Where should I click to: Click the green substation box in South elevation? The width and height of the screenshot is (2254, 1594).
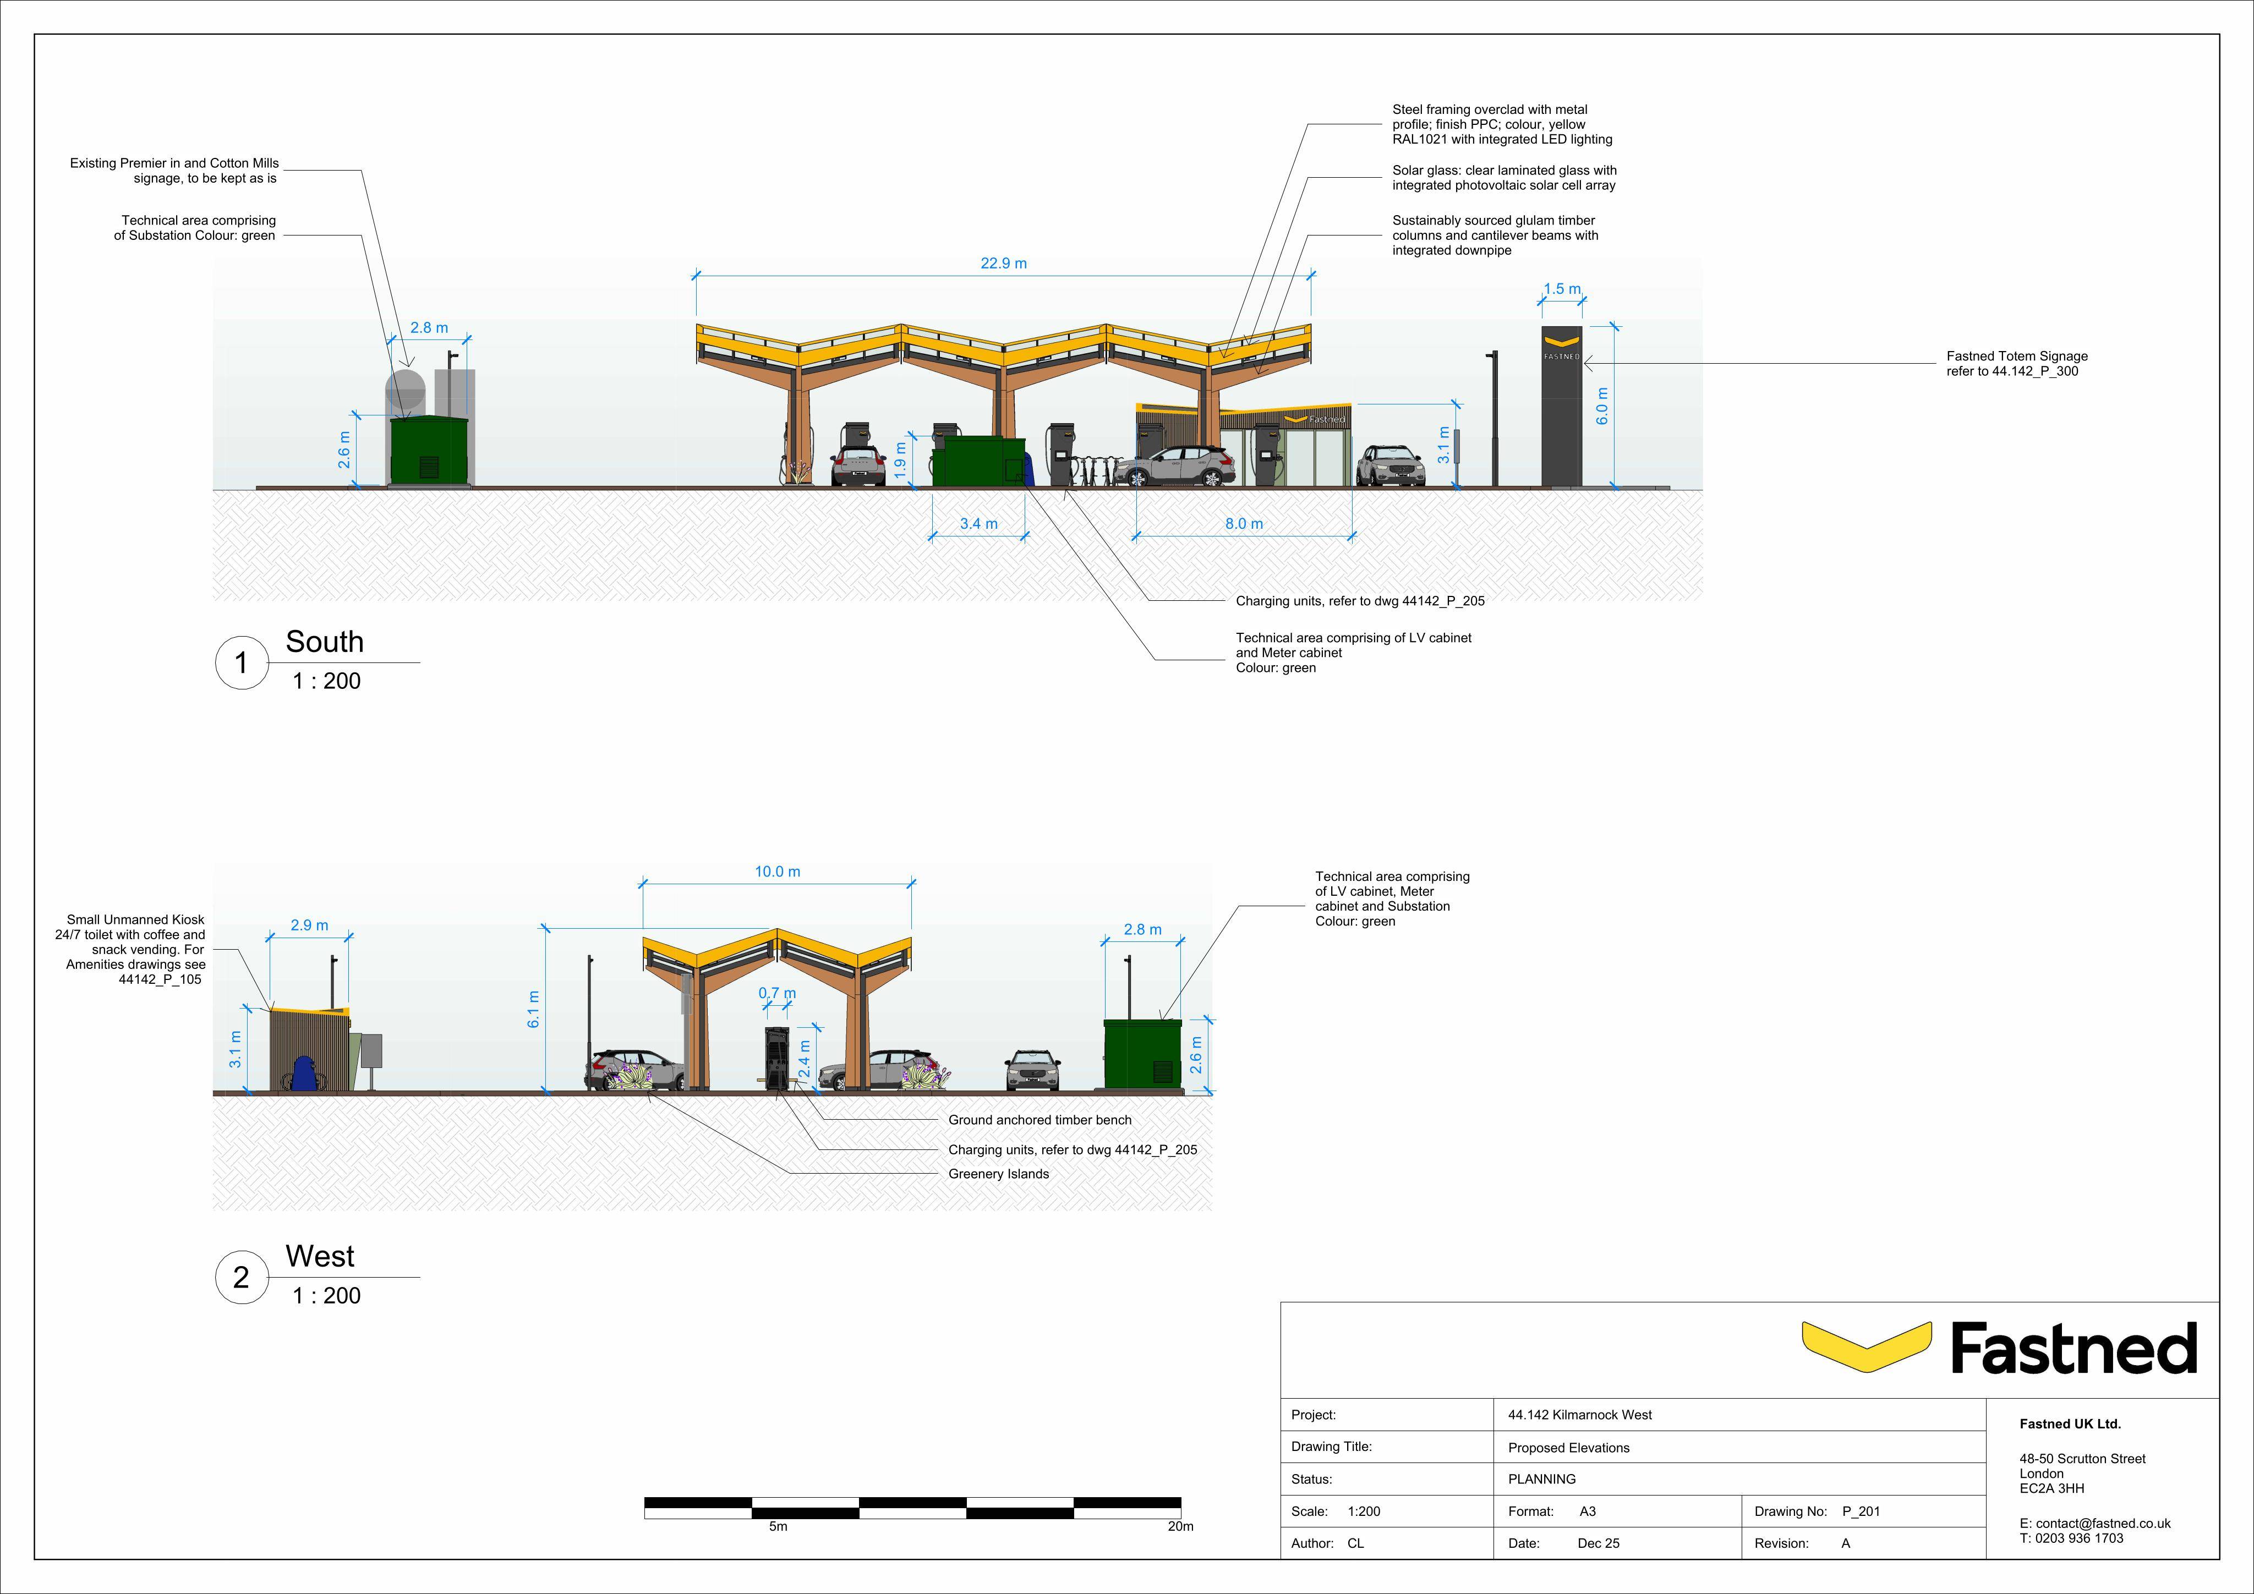pyautogui.click(x=429, y=451)
